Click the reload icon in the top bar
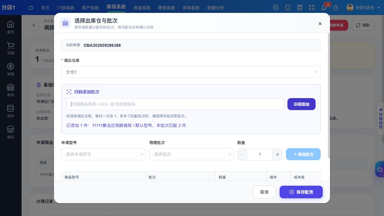 [x=31, y=8]
